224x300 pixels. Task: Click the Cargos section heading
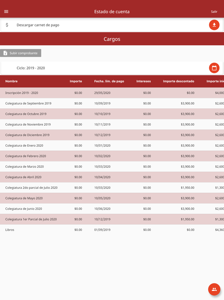click(x=112, y=39)
